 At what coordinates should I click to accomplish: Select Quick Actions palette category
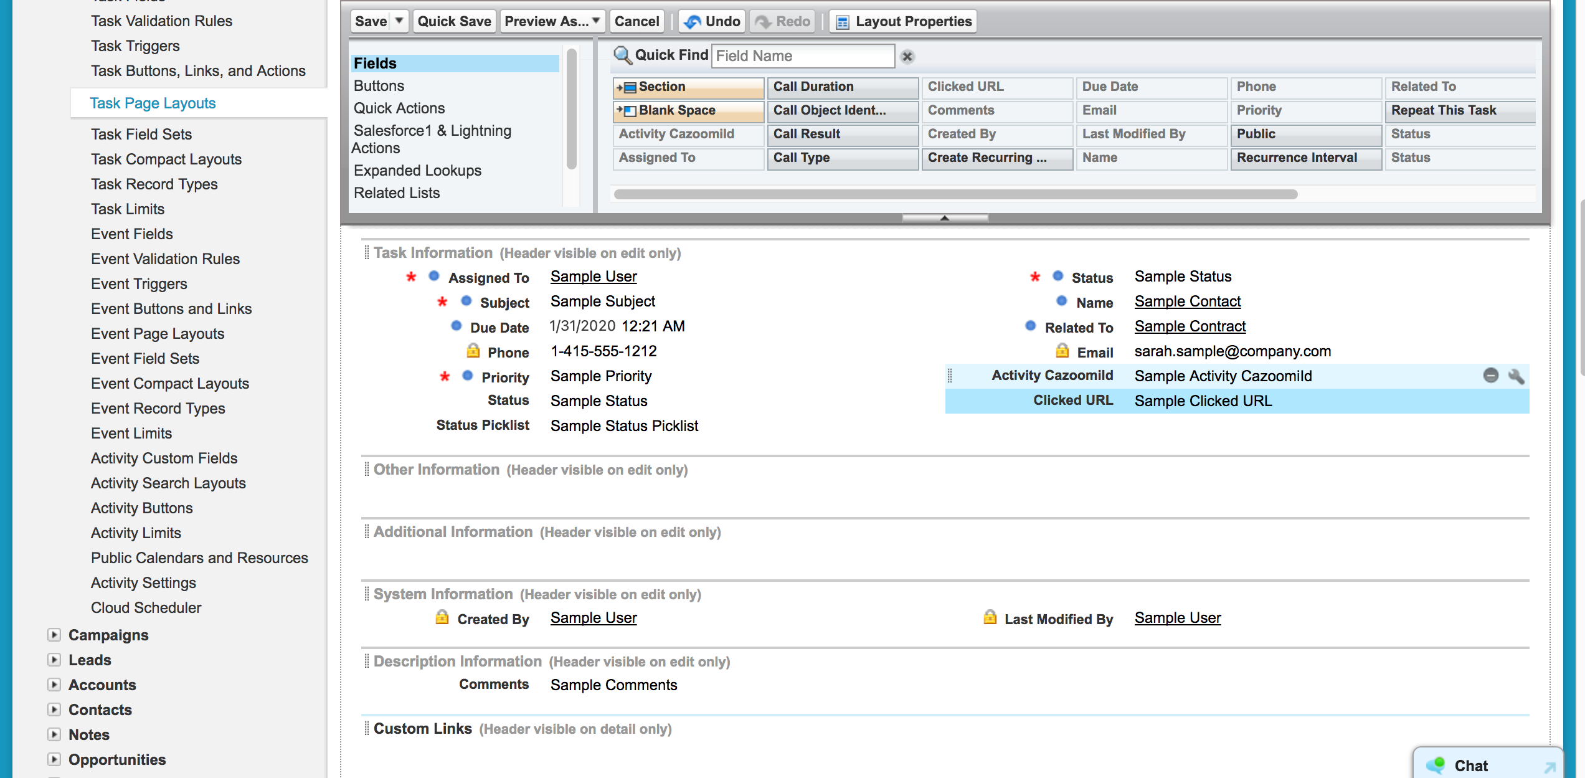click(x=399, y=108)
